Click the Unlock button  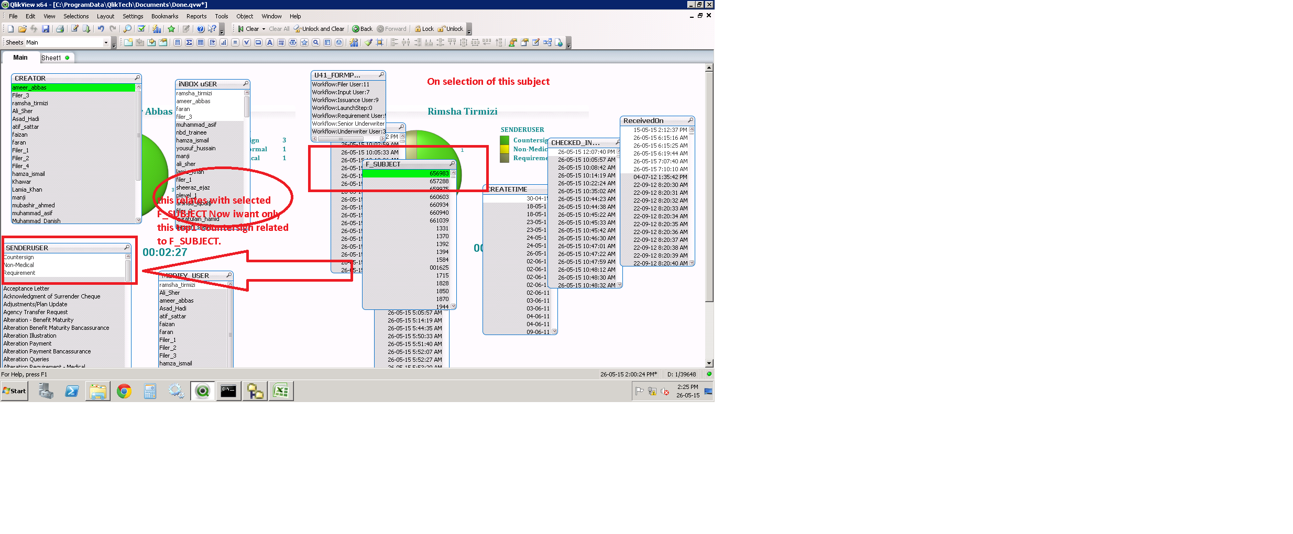(451, 29)
